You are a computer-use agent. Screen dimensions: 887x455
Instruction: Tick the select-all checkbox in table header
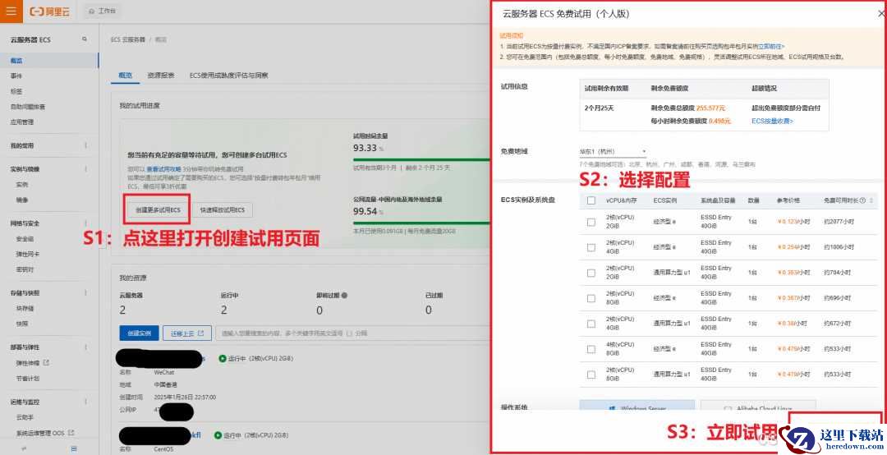pyautogui.click(x=591, y=200)
